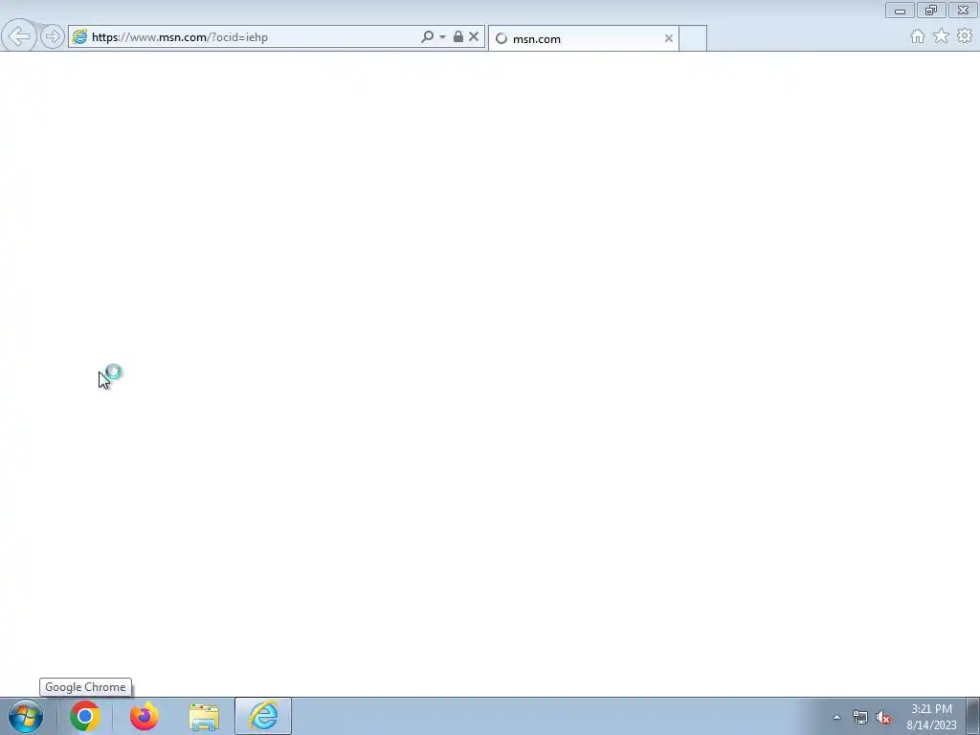Launch Firefox from the taskbar
The image size is (980, 735).
(x=145, y=716)
